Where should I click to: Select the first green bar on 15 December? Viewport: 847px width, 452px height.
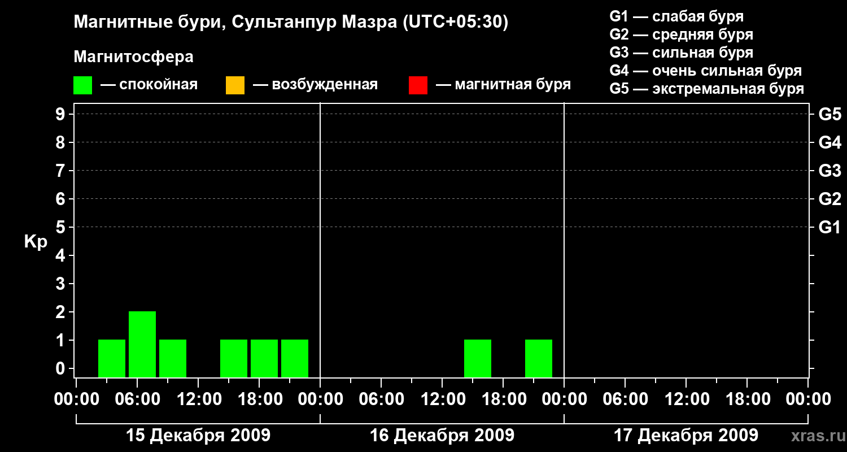[112, 358]
